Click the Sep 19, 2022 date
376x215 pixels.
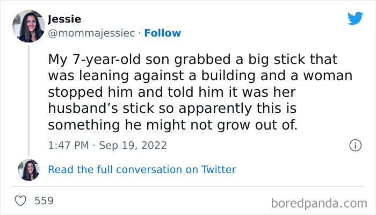134,145
